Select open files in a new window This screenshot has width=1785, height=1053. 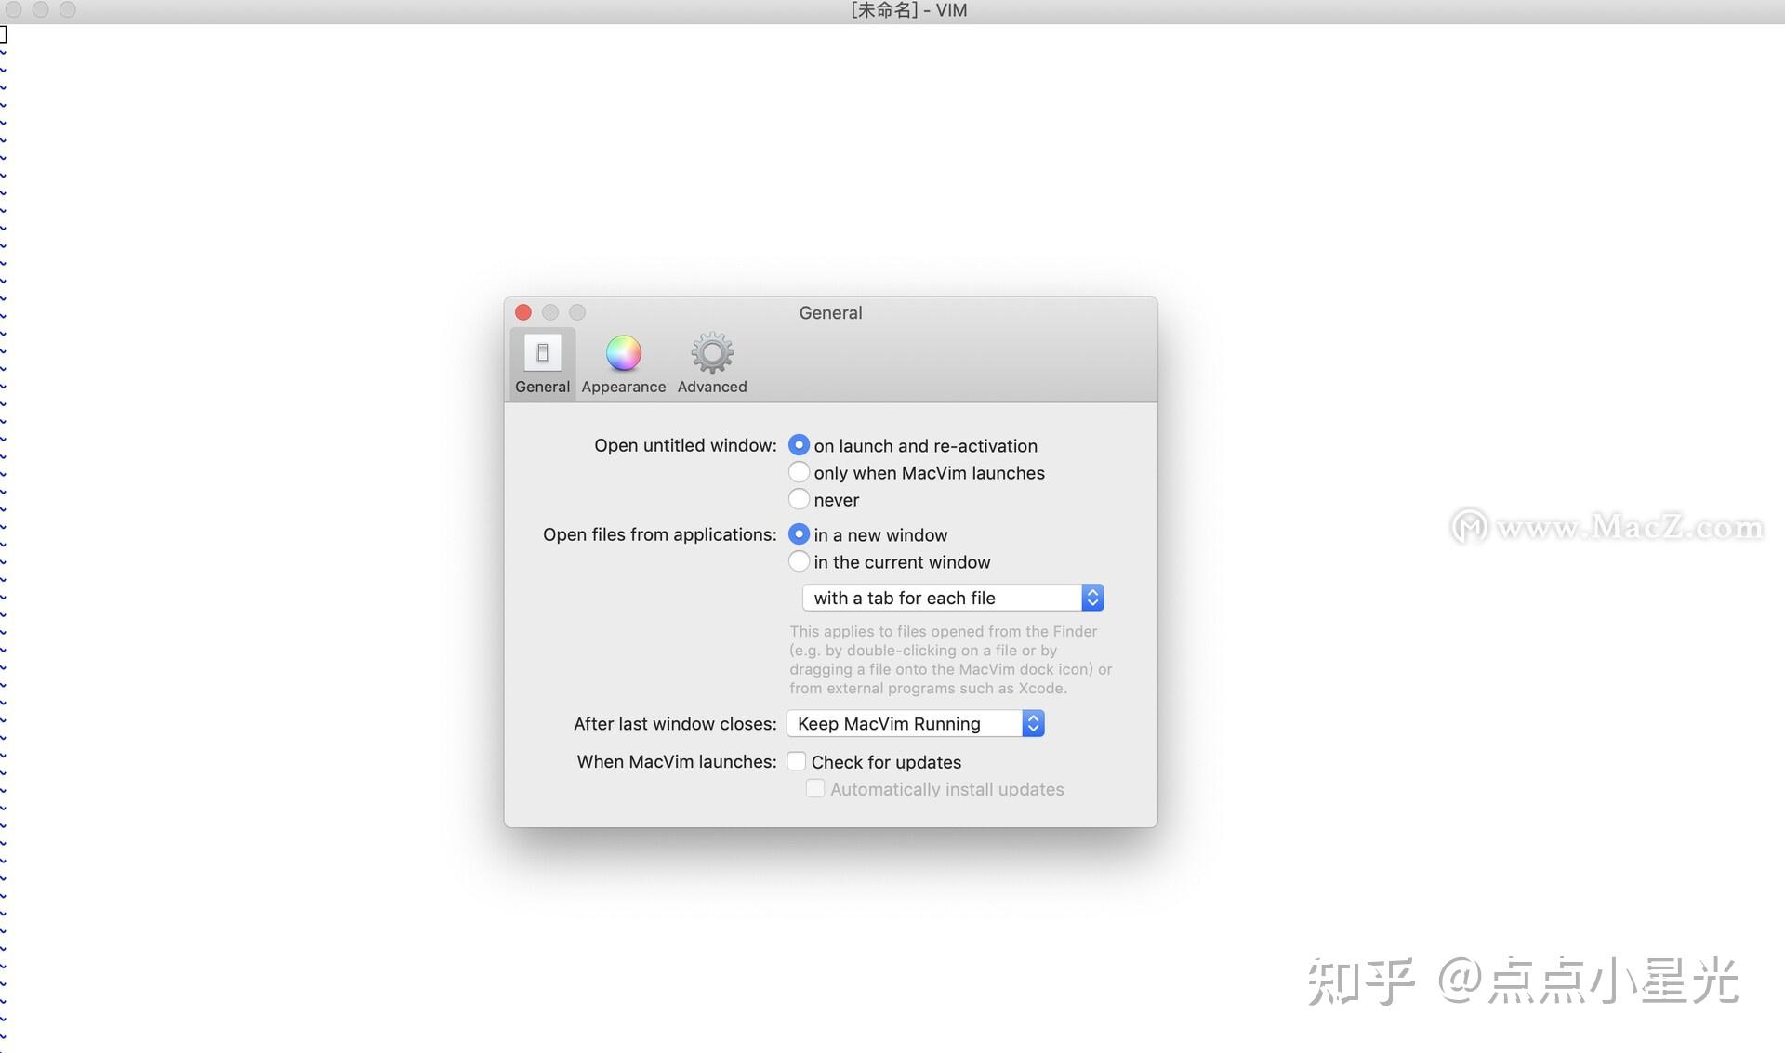pyautogui.click(x=799, y=534)
